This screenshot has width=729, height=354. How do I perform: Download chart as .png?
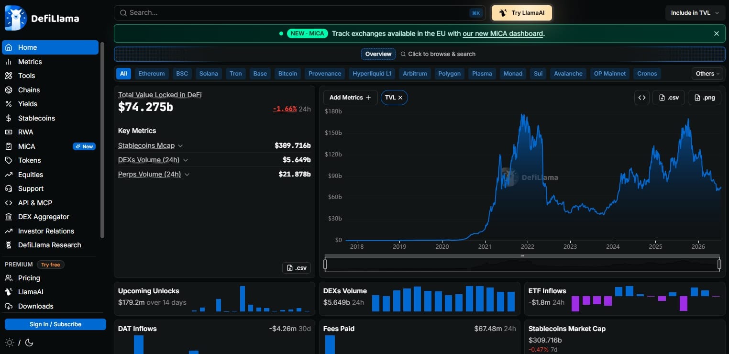705,98
